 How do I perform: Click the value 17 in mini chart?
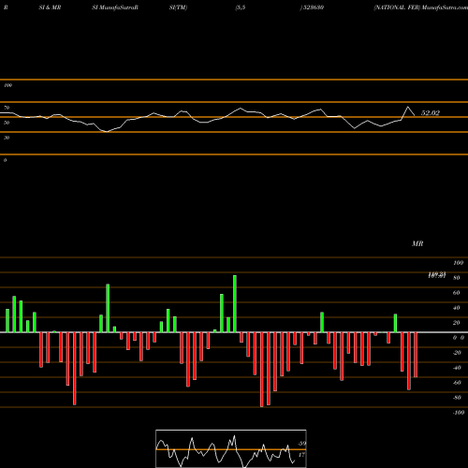point(301,455)
